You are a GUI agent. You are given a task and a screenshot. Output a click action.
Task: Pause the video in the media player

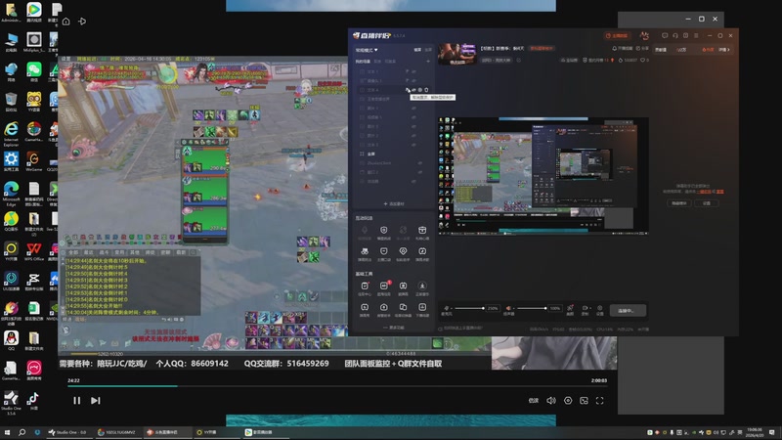77,401
